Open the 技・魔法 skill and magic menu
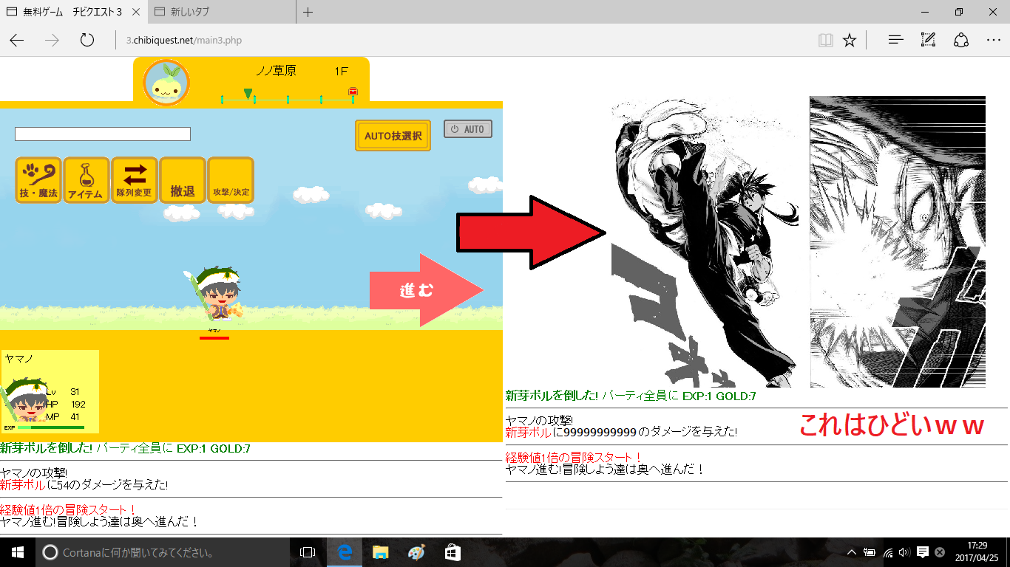1010x567 pixels. [x=38, y=180]
